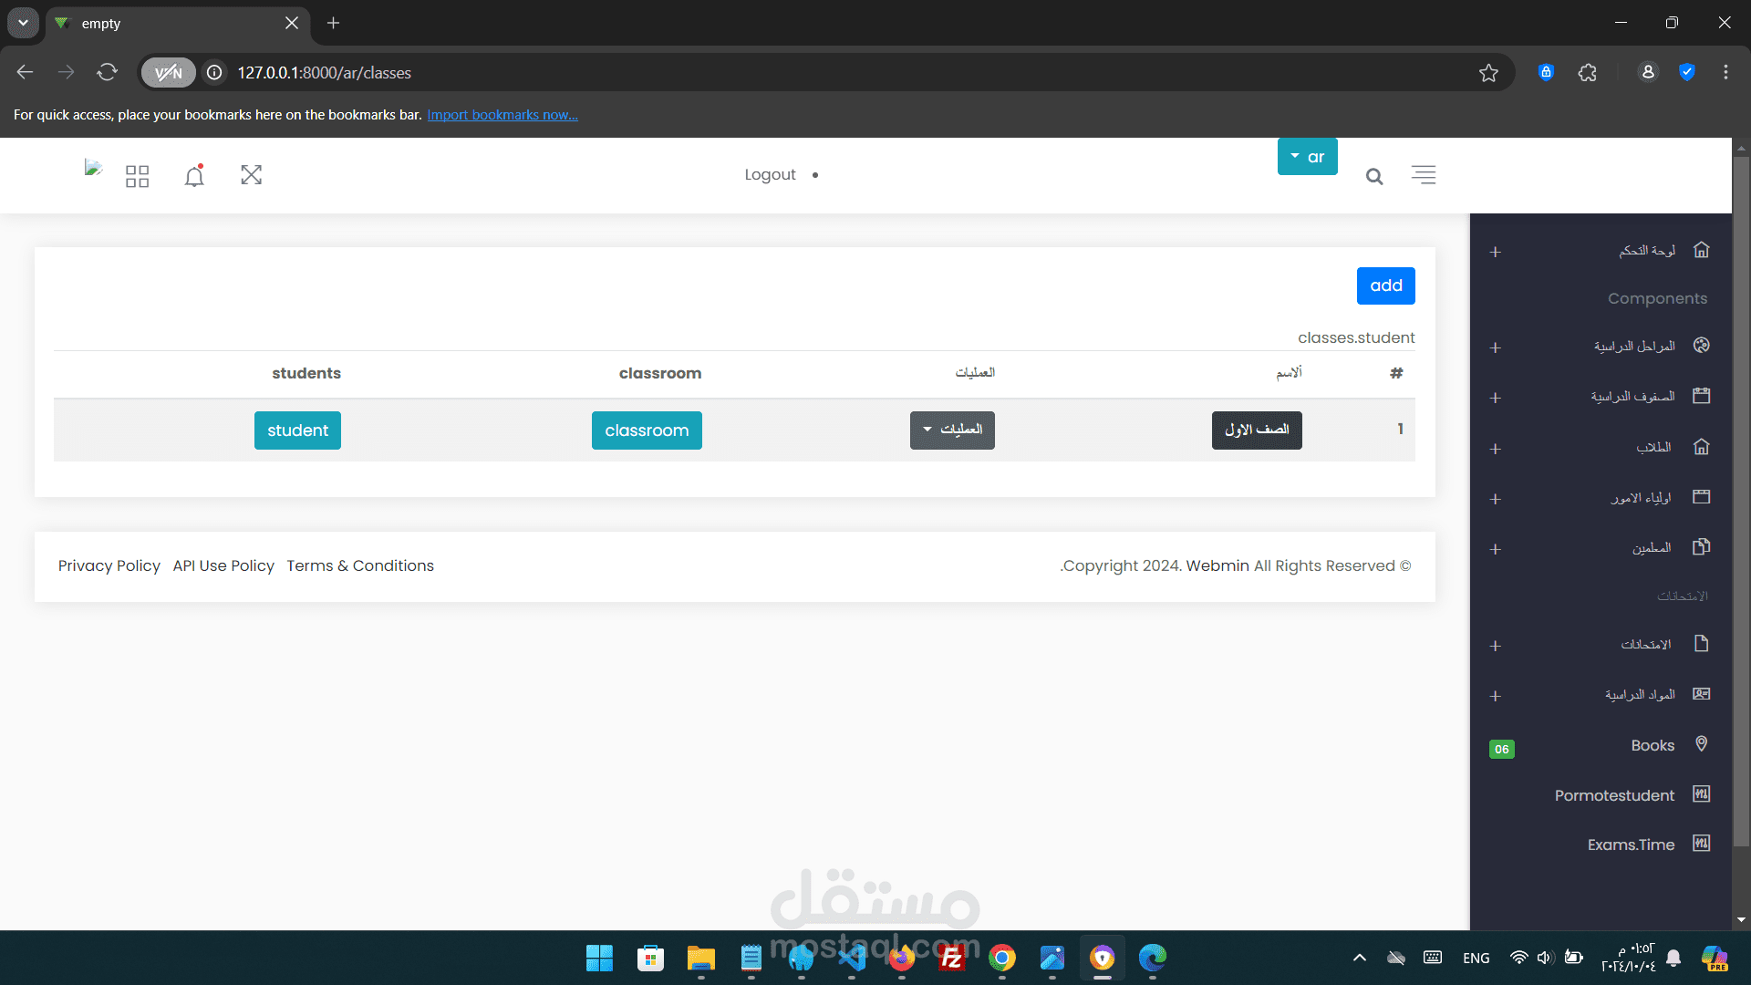Click the Pormotestudent sidebar icon
1751x985 pixels.
pos(1701,794)
